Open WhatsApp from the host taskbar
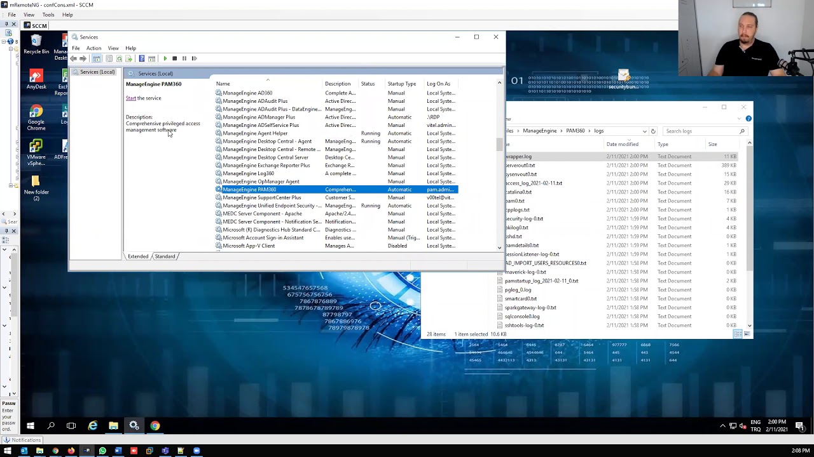Screen dimensions: 814x457 (102, 451)
